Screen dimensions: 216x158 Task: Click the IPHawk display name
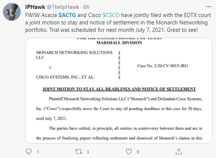pos(35,7)
